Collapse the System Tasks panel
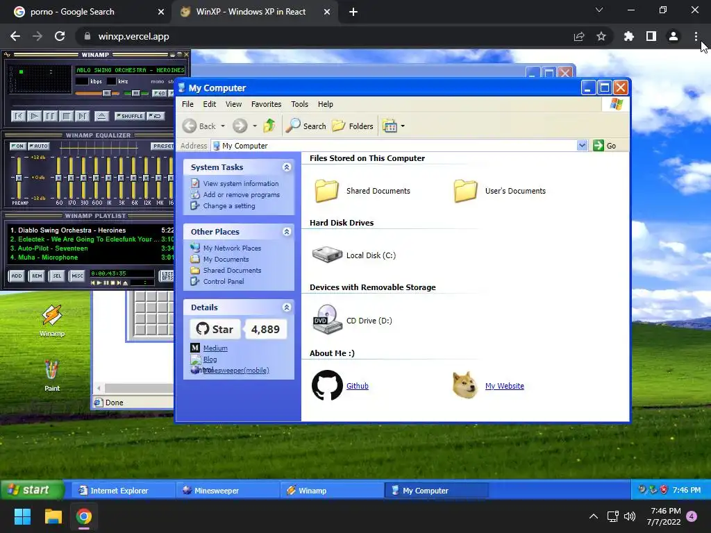The height and width of the screenshot is (533, 711). tap(287, 167)
